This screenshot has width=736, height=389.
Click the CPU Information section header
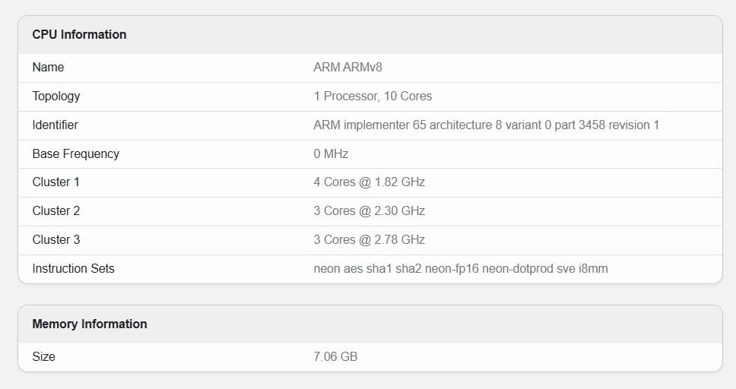79,34
